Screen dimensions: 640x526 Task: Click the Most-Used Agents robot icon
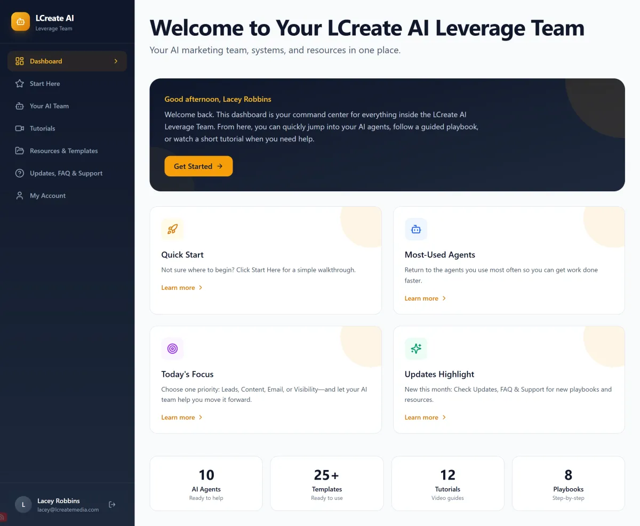tap(416, 229)
